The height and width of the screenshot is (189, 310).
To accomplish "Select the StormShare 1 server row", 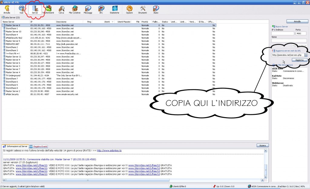I will (109, 28).
